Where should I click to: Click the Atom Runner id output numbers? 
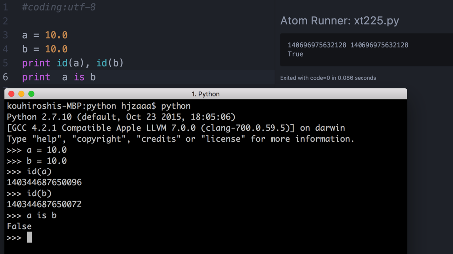pos(348,45)
